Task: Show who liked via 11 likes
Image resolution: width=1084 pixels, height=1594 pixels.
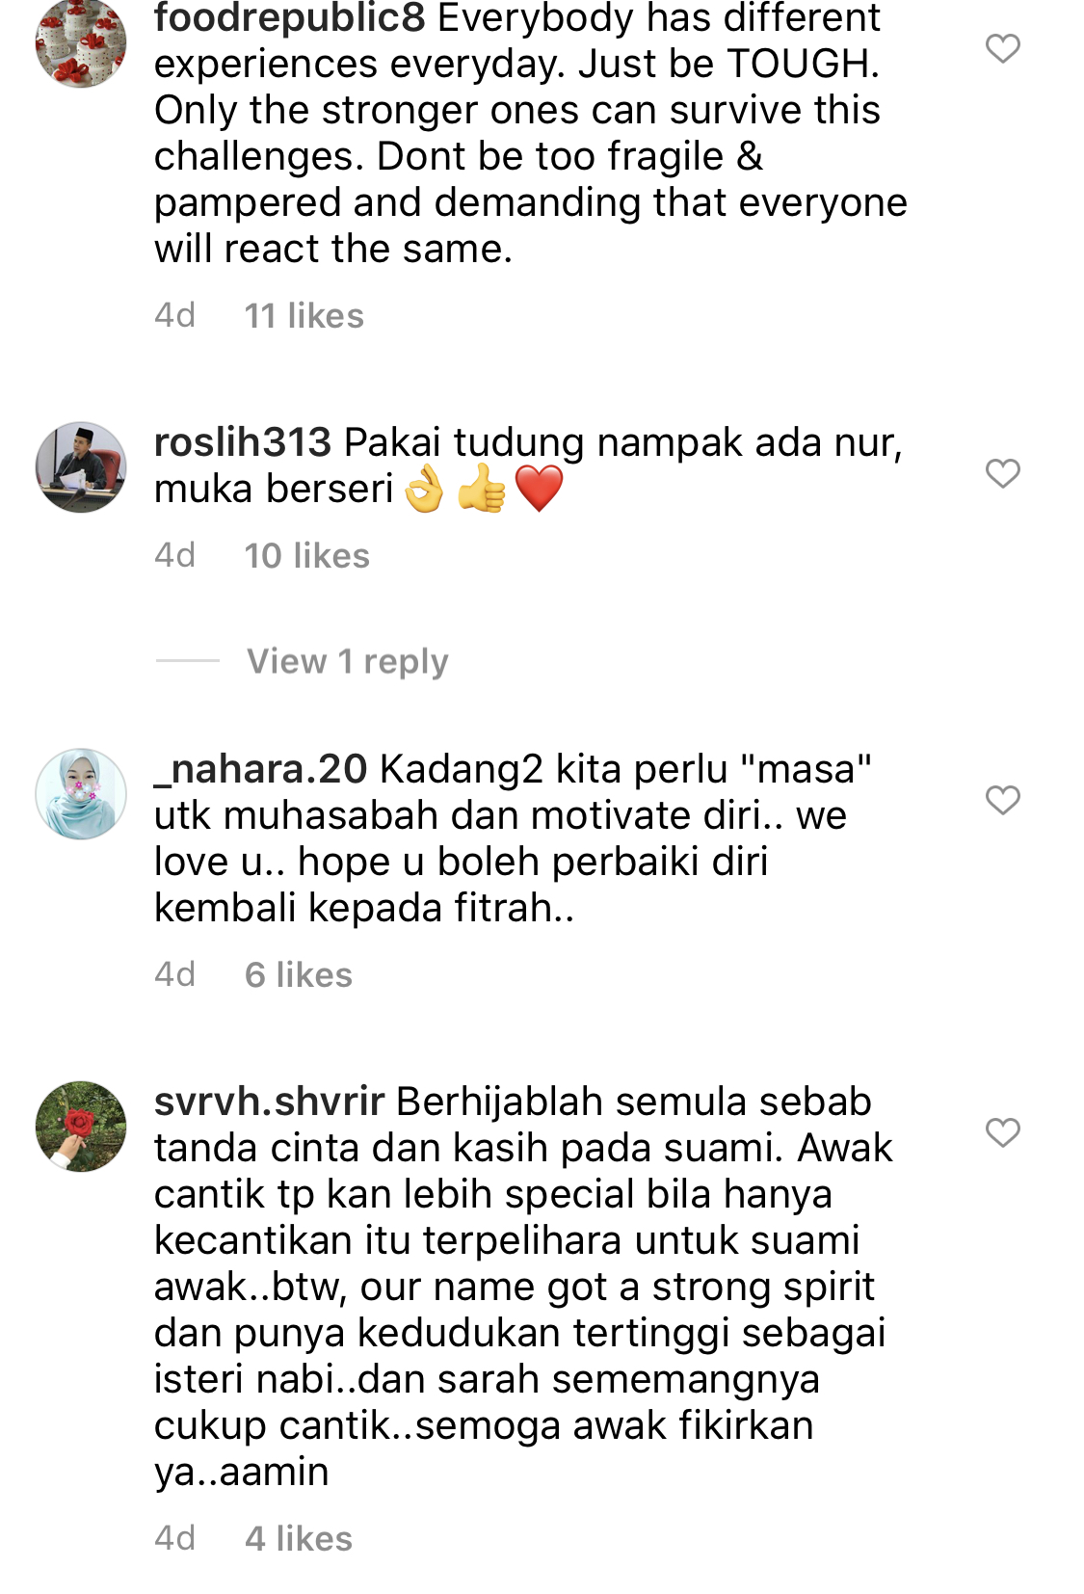Action: [304, 315]
